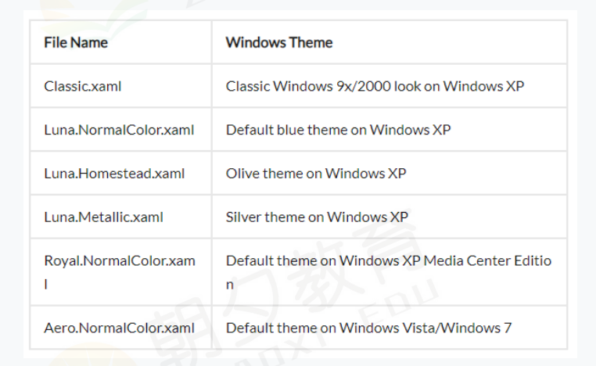Click the Windows Vista/Windows 7 theme description
This screenshot has width=596, height=366.
pos(368,328)
